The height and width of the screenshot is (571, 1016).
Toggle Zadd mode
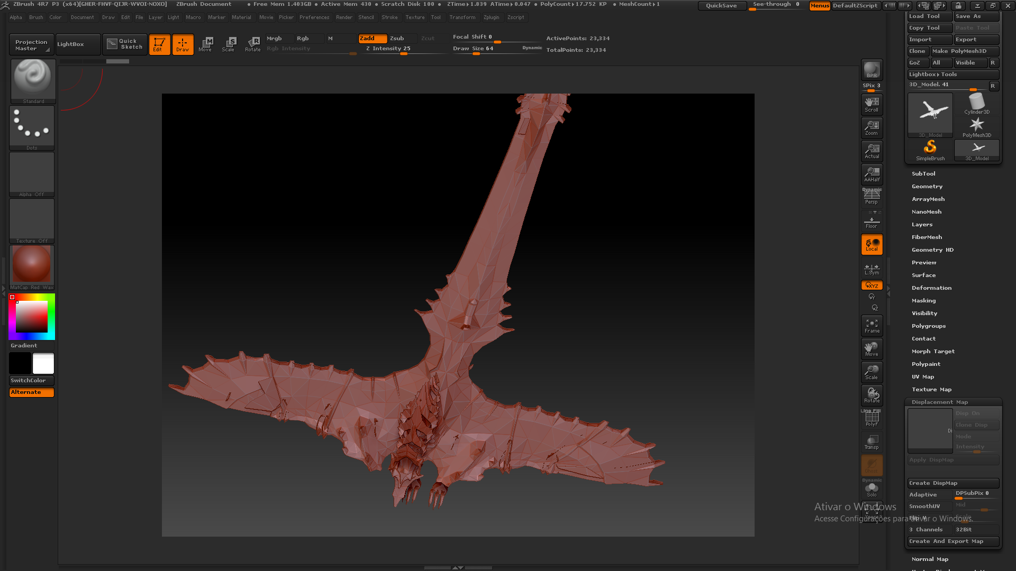373,39
